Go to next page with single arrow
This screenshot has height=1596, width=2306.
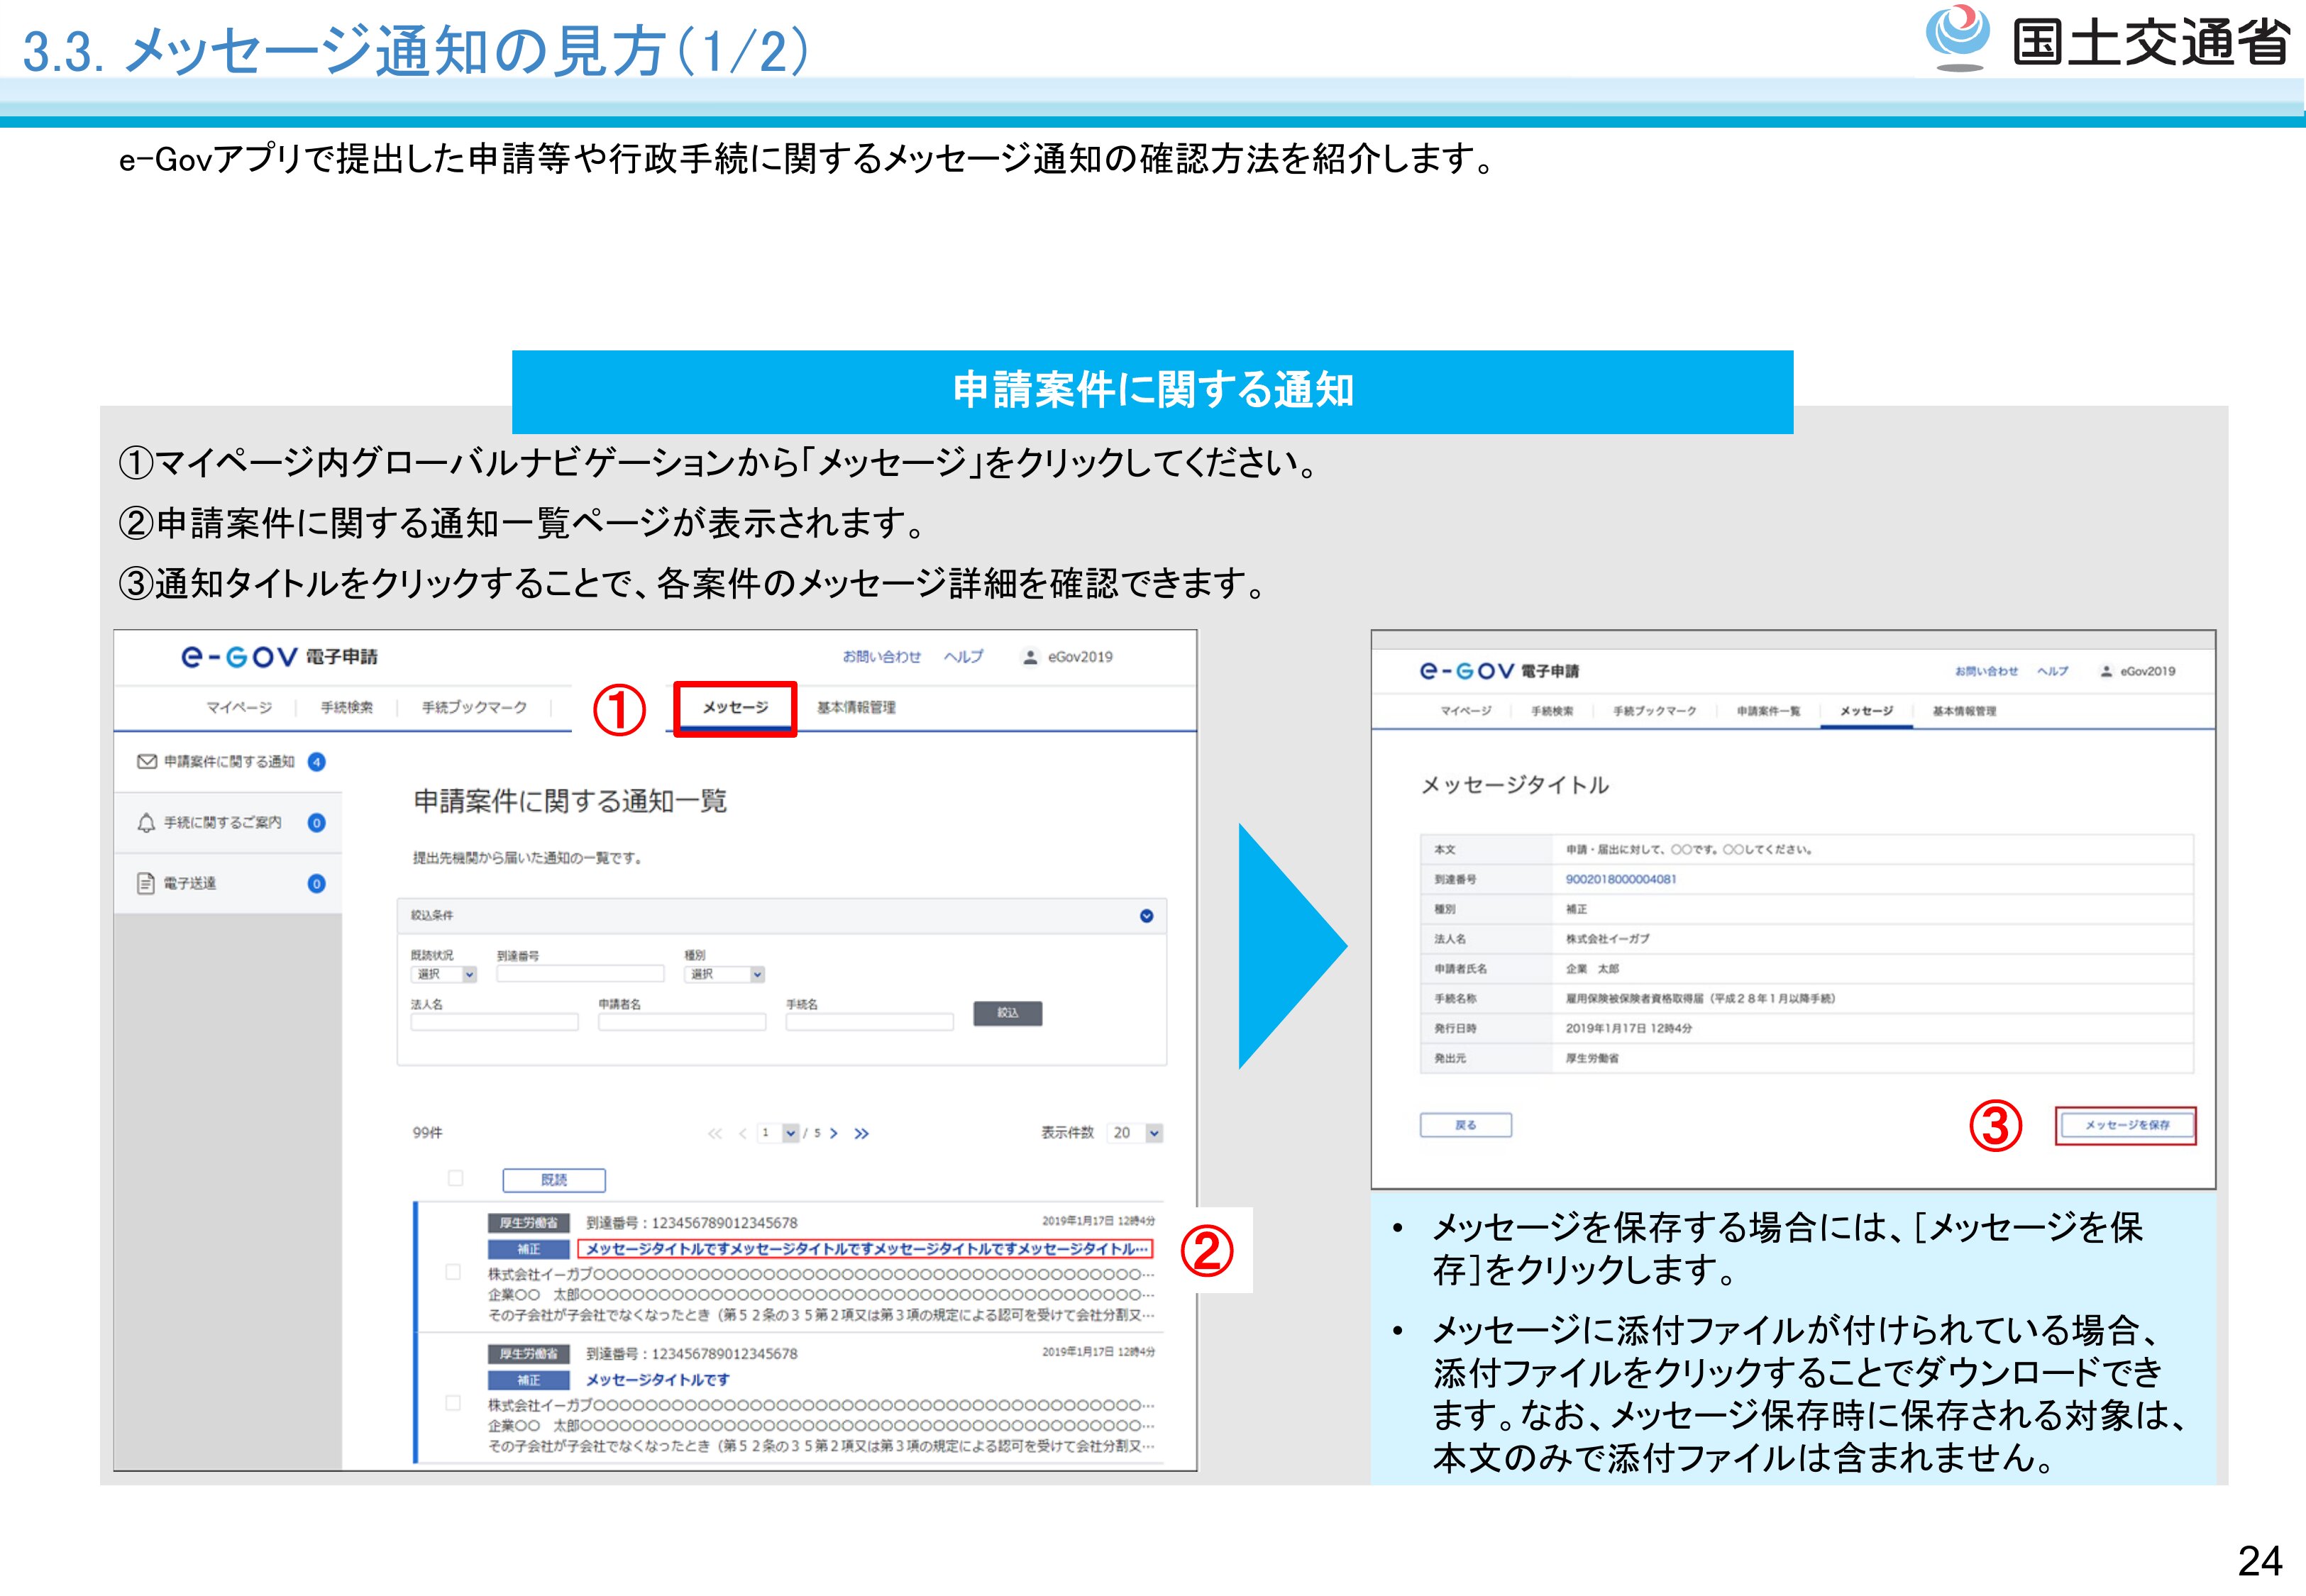click(x=834, y=1133)
